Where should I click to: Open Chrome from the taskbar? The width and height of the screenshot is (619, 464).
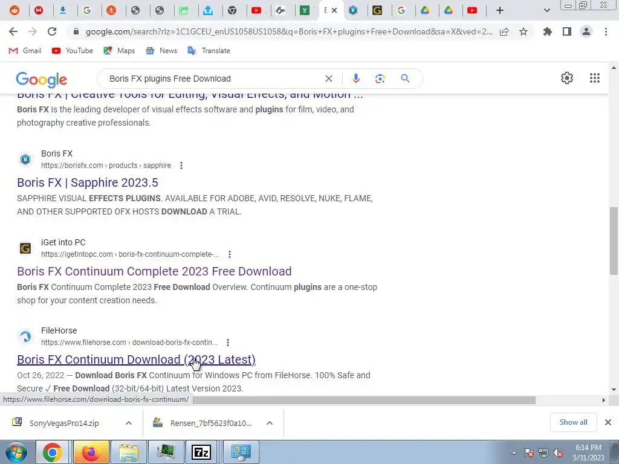coord(53,452)
